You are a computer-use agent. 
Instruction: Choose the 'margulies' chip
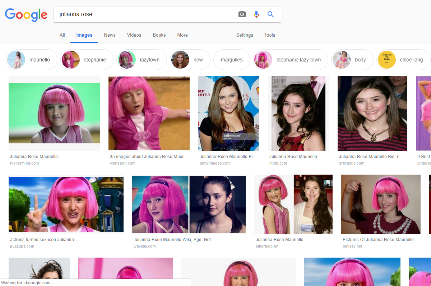click(231, 60)
